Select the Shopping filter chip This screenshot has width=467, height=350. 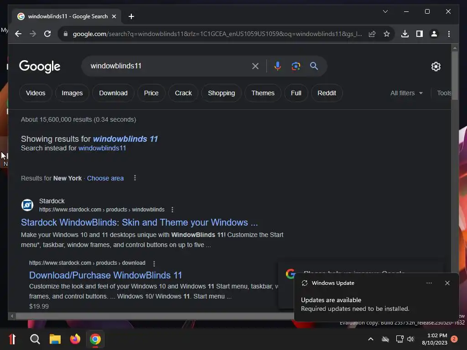[x=221, y=93]
